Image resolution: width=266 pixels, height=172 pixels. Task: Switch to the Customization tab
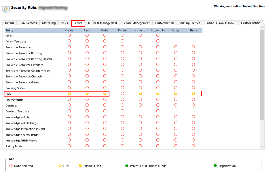(x=164, y=23)
